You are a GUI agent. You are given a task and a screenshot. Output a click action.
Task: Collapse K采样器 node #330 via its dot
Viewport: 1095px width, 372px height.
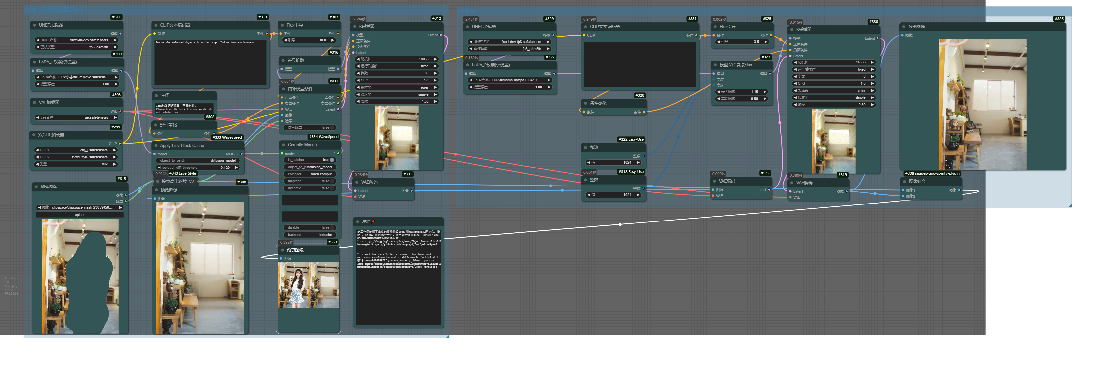tap(791, 30)
